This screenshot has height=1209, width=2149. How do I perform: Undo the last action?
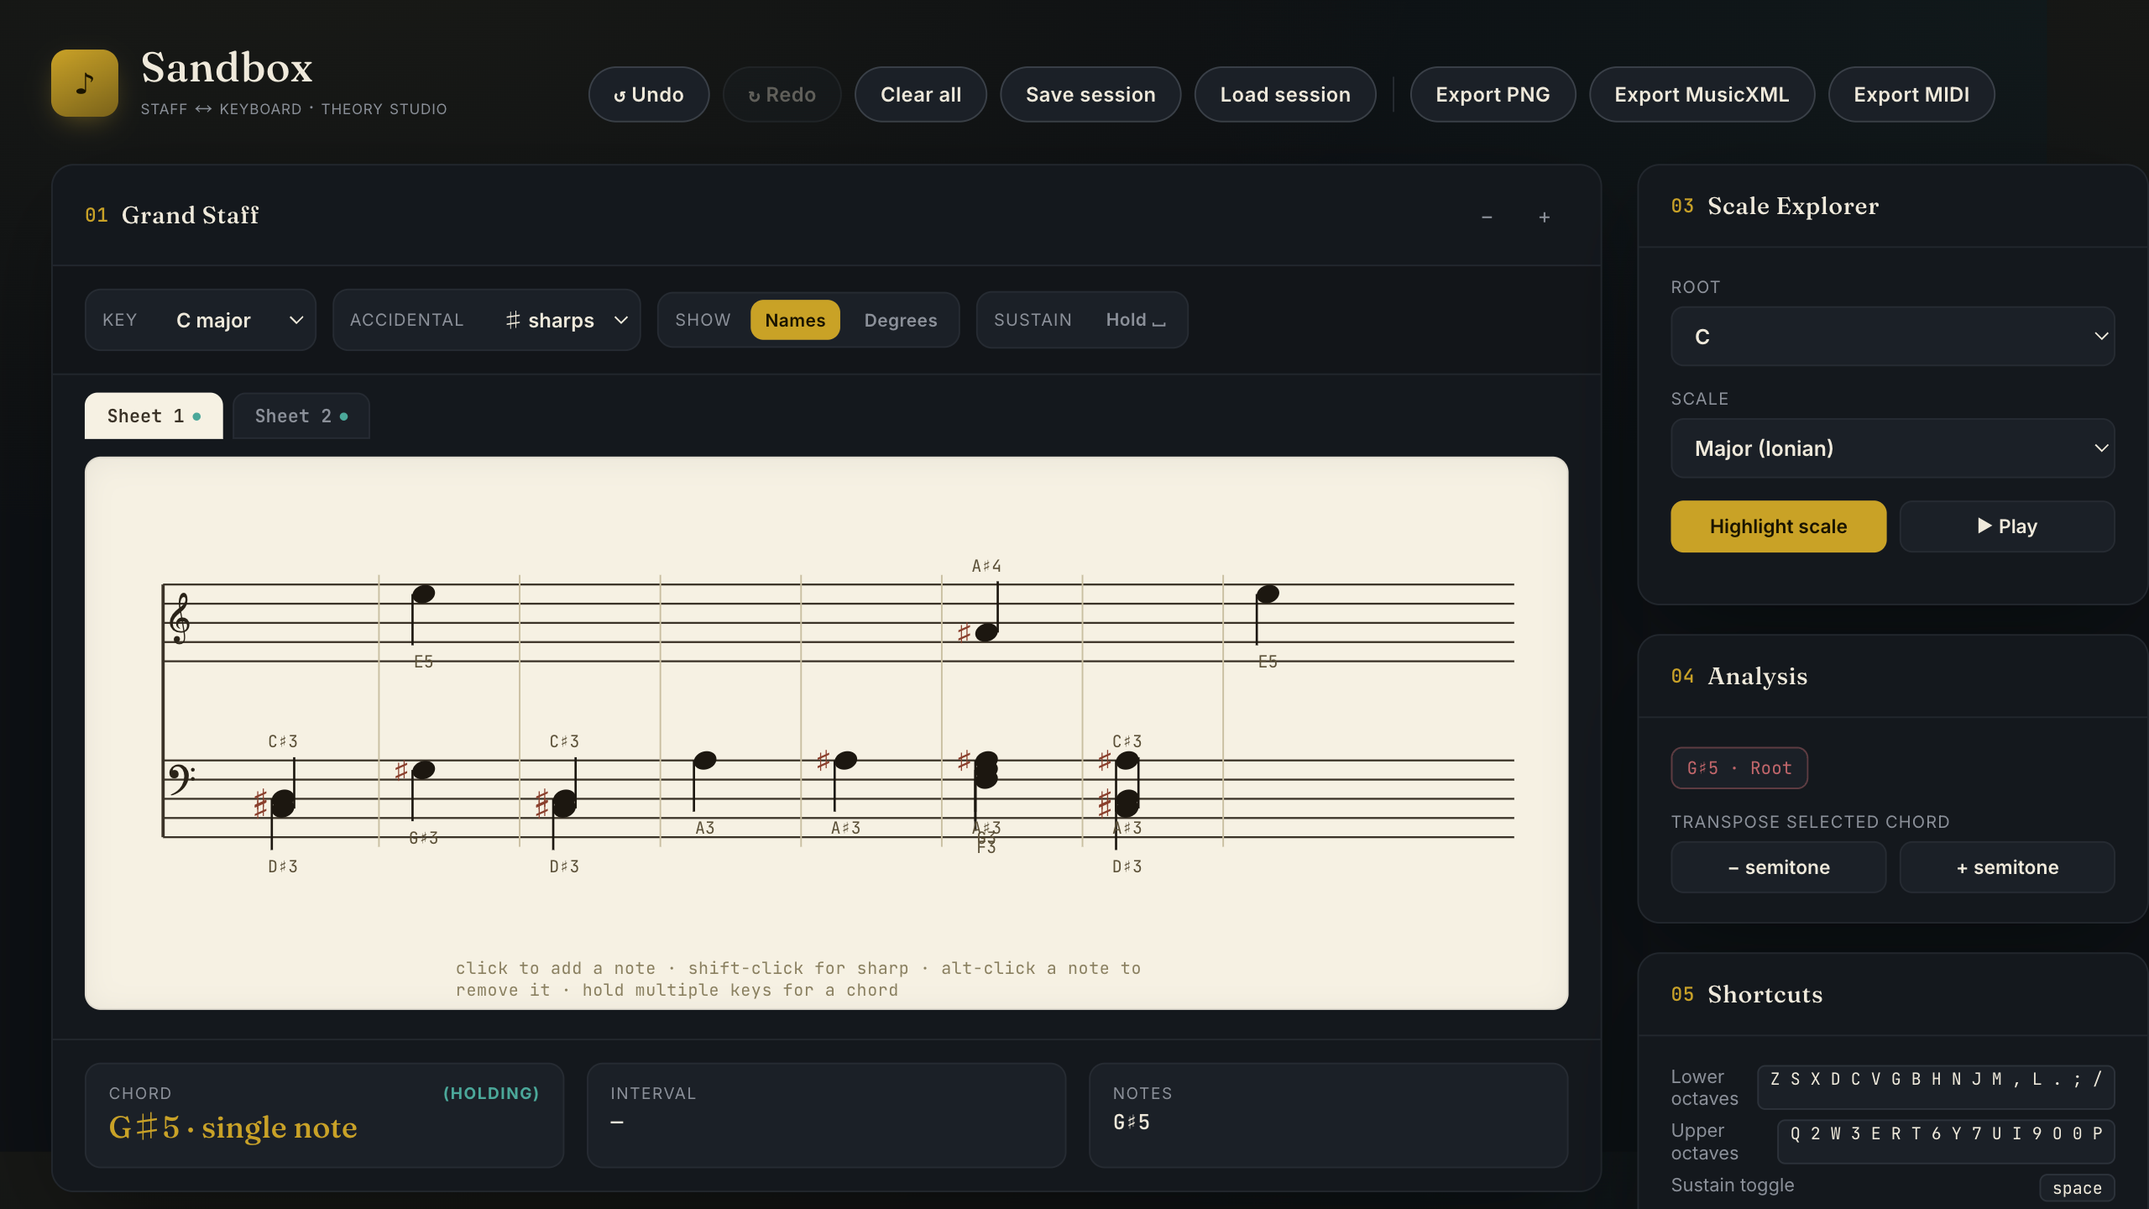pos(649,95)
